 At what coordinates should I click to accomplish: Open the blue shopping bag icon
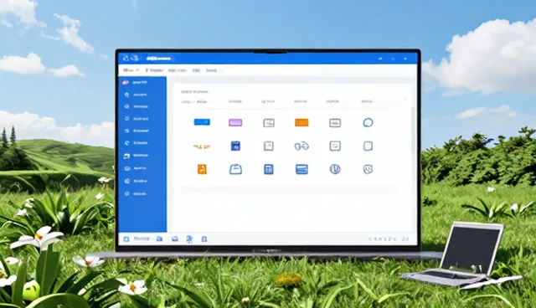click(x=235, y=169)
